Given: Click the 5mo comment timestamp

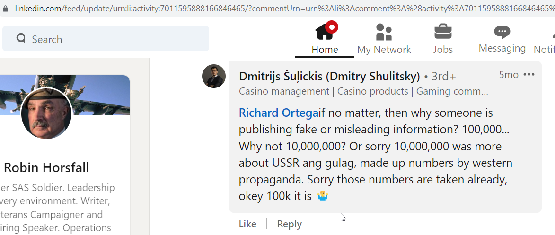Looking at the screenshot, I should click(509, 75).
